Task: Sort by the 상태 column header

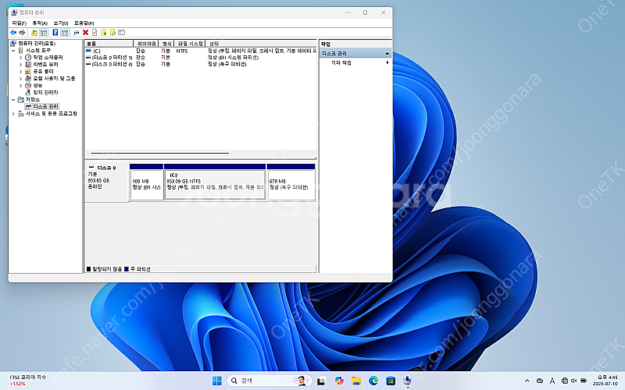Action: (x=261, y=44)
